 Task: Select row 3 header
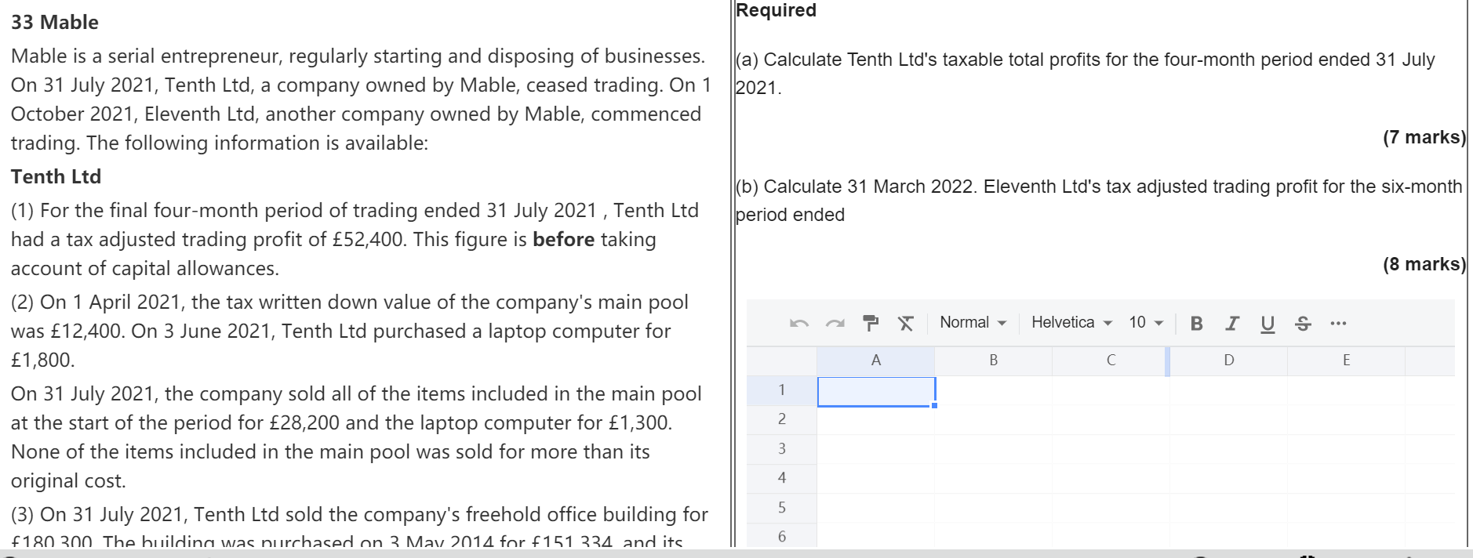tap(781, 448)
